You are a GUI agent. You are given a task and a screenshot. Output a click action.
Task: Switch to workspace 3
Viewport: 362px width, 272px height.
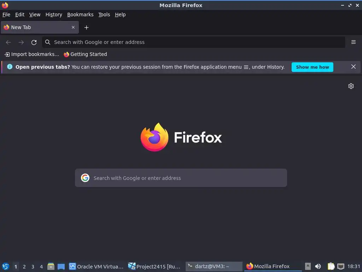33,266
